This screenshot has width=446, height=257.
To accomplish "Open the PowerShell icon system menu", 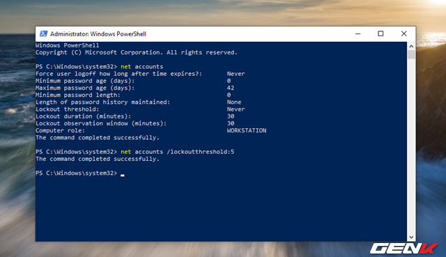I will click(43, 34).
